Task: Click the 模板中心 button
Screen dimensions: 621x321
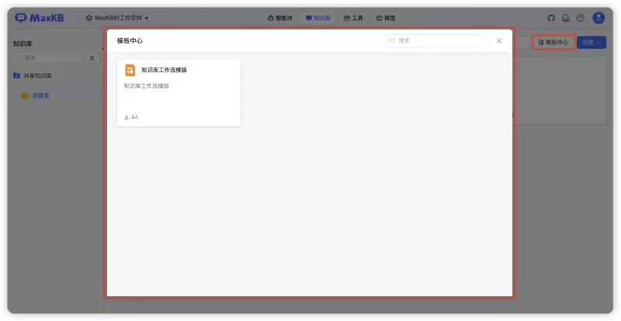Action: (553, 43)
